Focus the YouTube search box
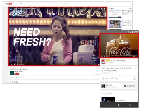This screenshot has width=150, height=111. (41, 4)
